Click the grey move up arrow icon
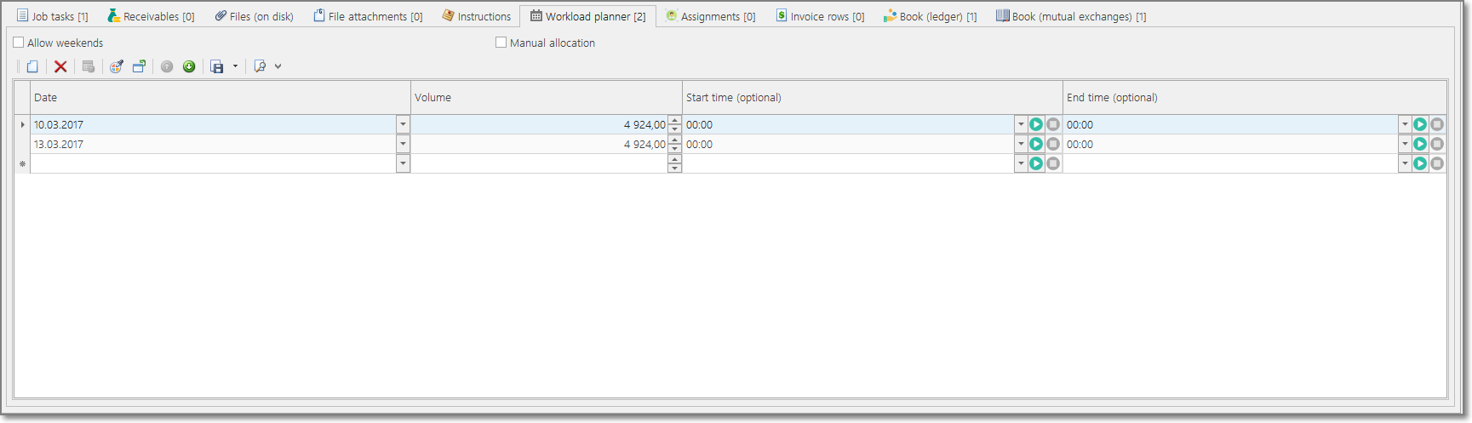Screen dimensions: 1472x423 click(167, 66)
